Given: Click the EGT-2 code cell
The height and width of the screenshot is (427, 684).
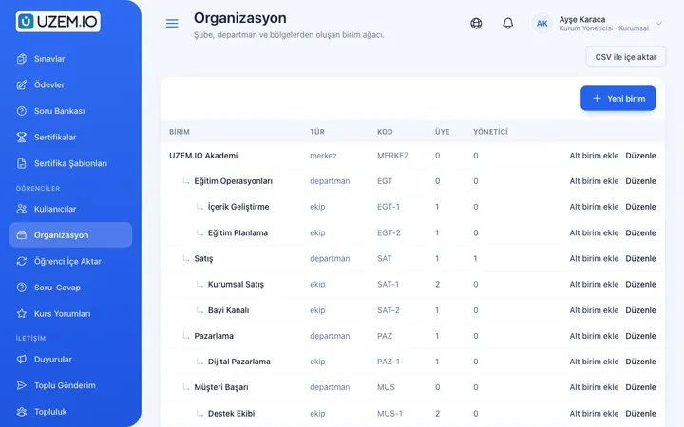Looking at the screenshot, I should coord(389,233).
